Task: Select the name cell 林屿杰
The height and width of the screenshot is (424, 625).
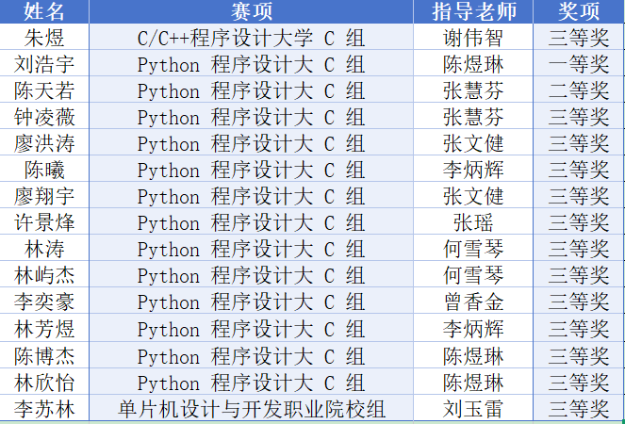Action: coord(44,274)
